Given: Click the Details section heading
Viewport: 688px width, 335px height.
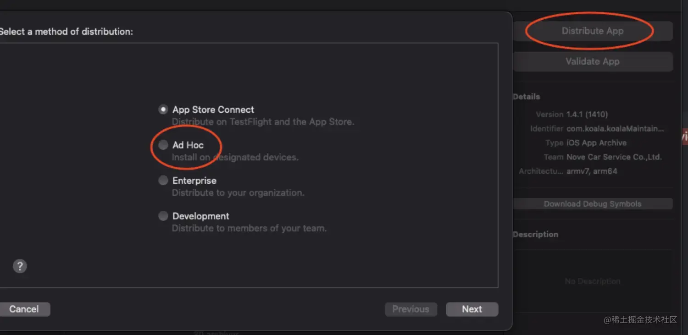Looking at the screenshot, I should click(x=527, y=97).
